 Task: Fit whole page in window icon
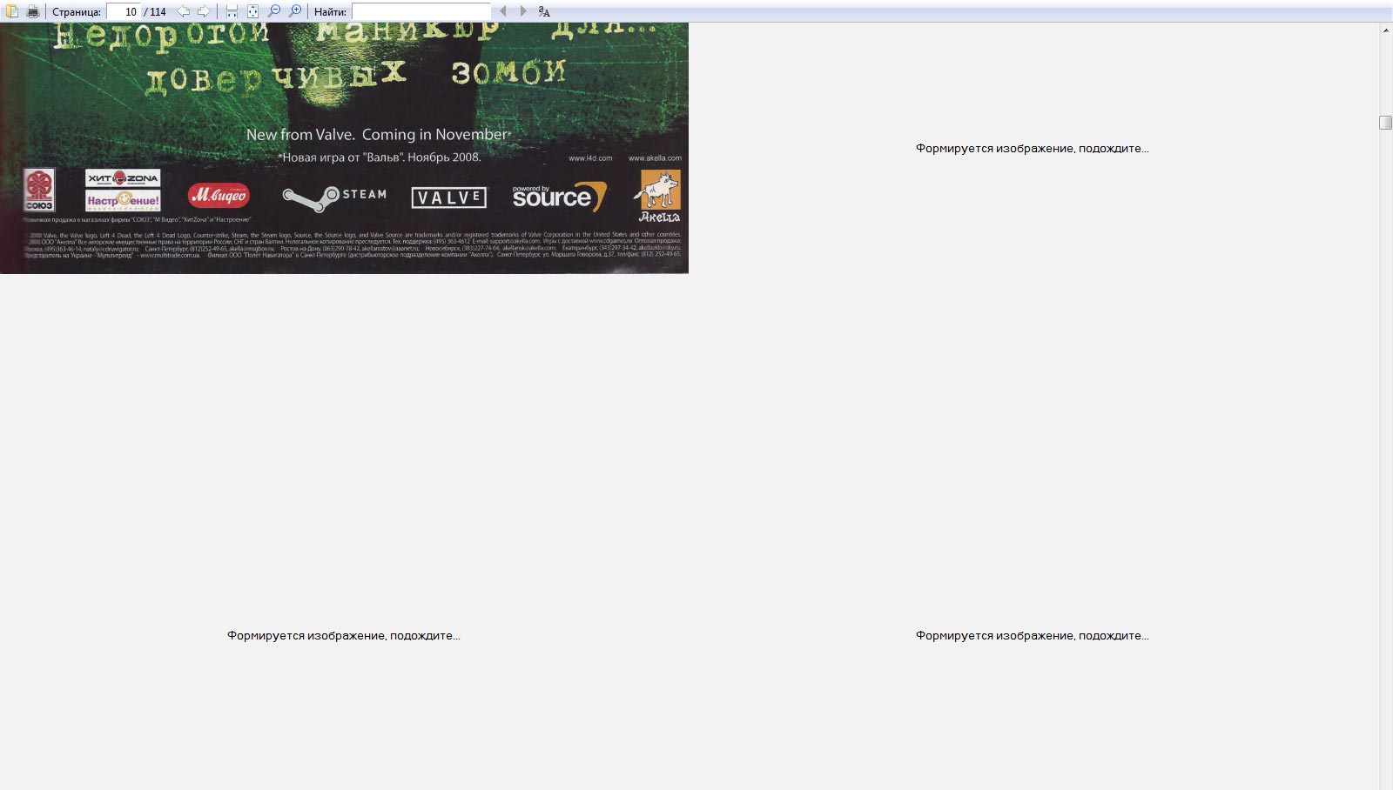[252, 11]
